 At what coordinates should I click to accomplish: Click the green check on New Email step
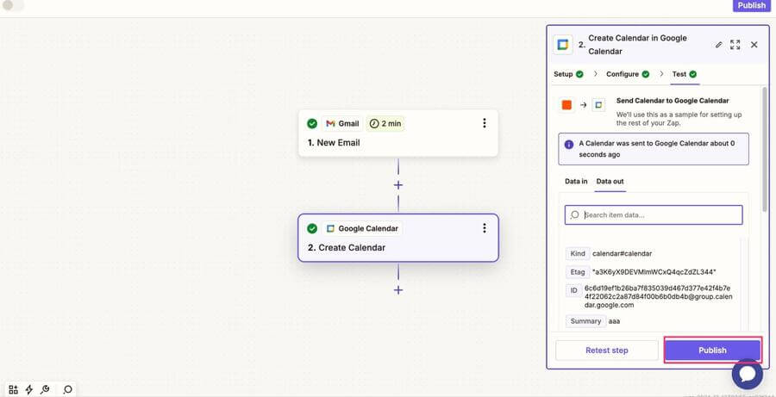pyautogui.click(x=312, y=124)
